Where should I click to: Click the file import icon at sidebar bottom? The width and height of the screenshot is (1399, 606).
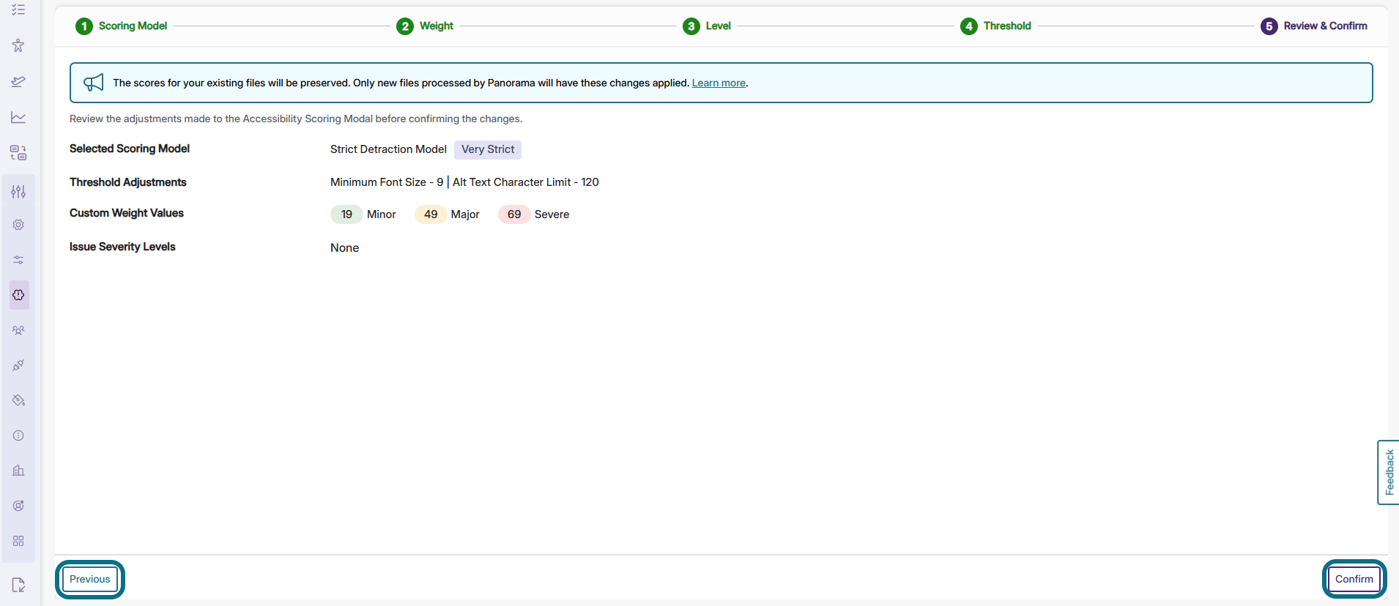(x=18, y=585)
